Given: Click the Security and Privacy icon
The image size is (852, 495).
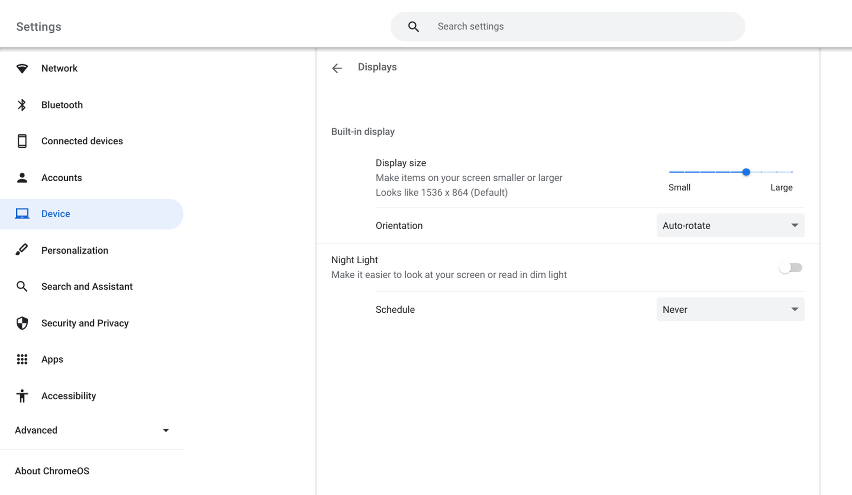Looking at the screenshot, I should point(22,322).
